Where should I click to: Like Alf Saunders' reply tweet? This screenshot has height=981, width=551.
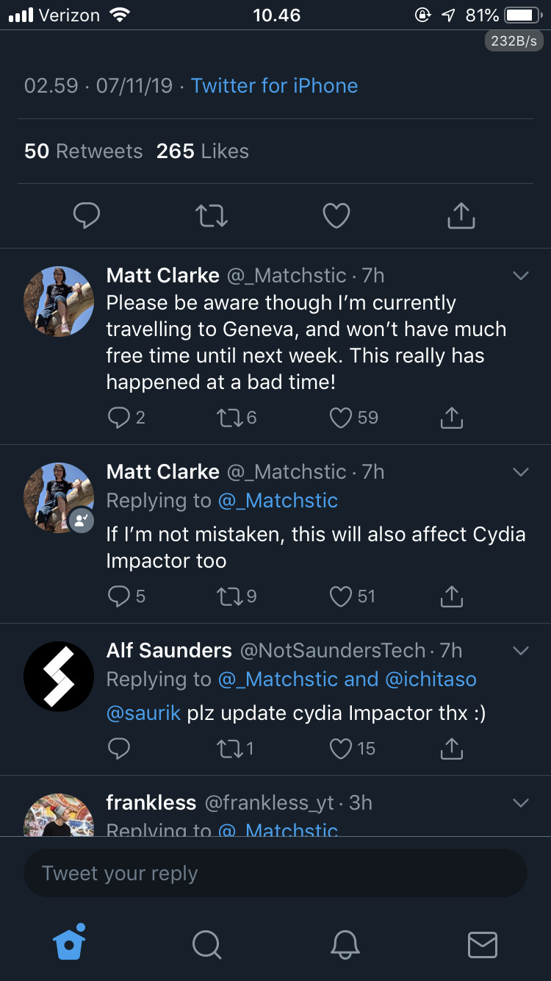pos(341,749)
